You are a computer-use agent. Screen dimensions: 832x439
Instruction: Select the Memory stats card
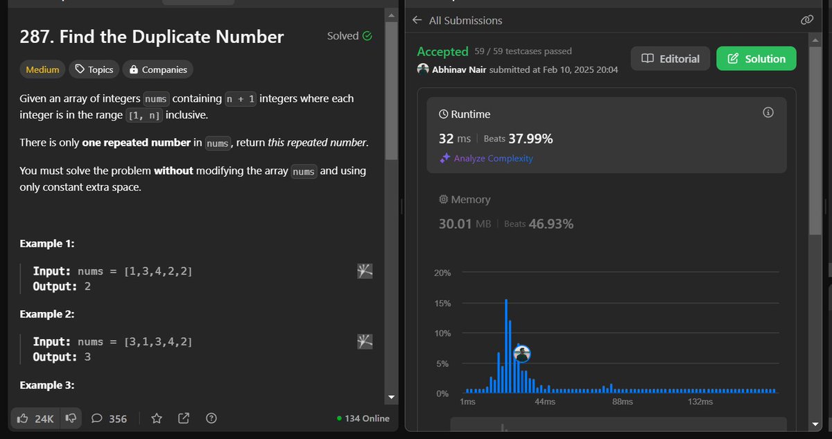click(x=607, y=212)
